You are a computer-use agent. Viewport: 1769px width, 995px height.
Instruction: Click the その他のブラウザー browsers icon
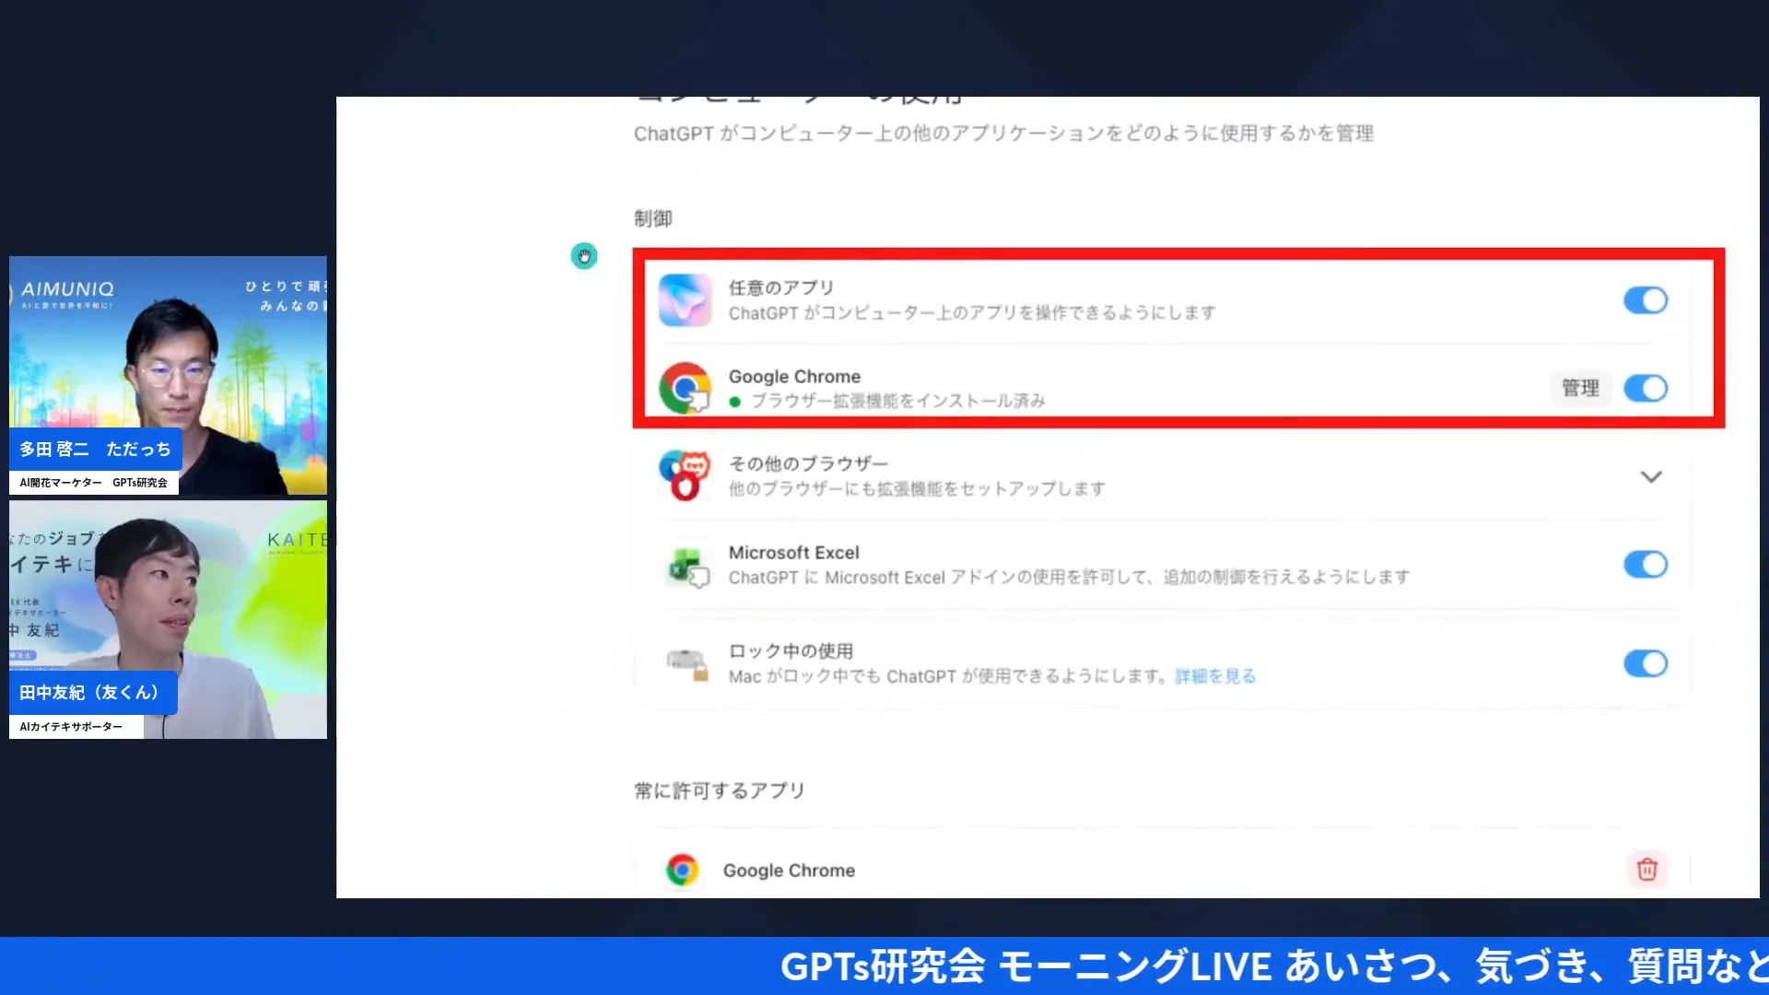point(684,474)
